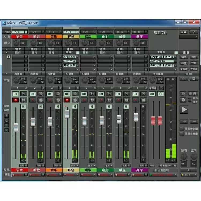Arm record on channel 8 舞厅
The width and height of the screenshot is (201, 201).
tap(136, 100)
